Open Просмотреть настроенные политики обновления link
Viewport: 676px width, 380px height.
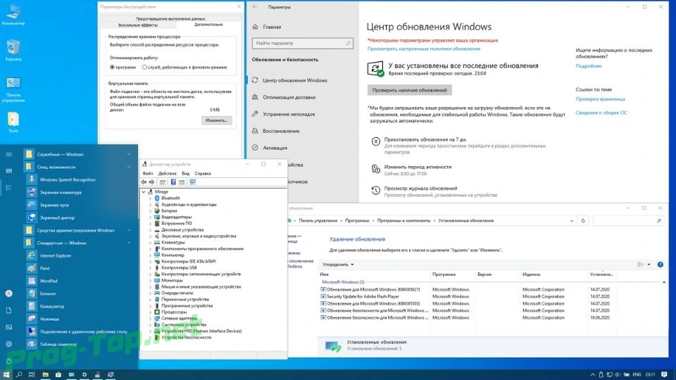click(423, 49)
